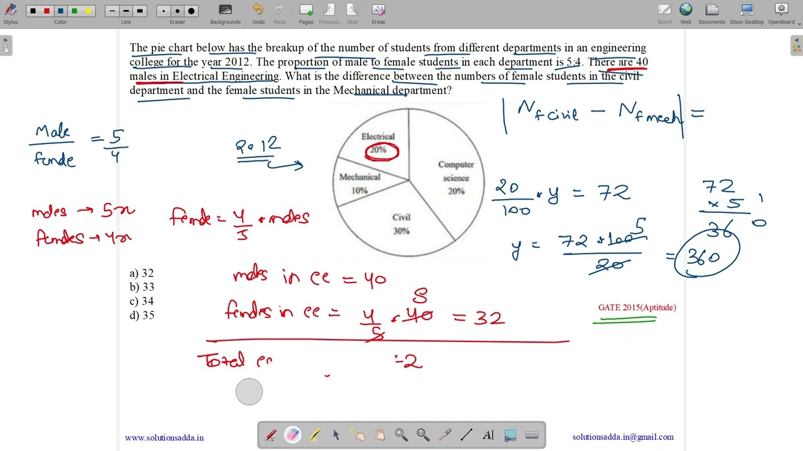Viewport: 803px width, 451px height.
Task: Switch to Board mode
Action: click(x=664, y=13)
